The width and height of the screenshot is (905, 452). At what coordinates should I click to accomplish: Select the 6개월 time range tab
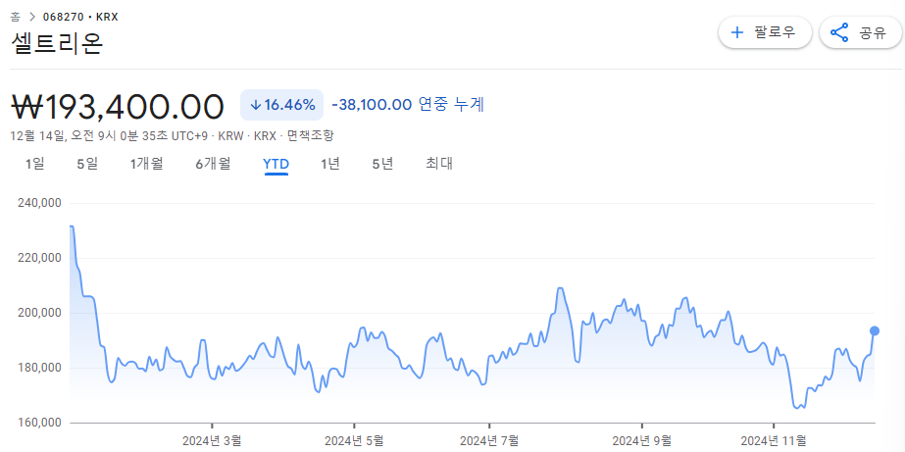point(213,164)
